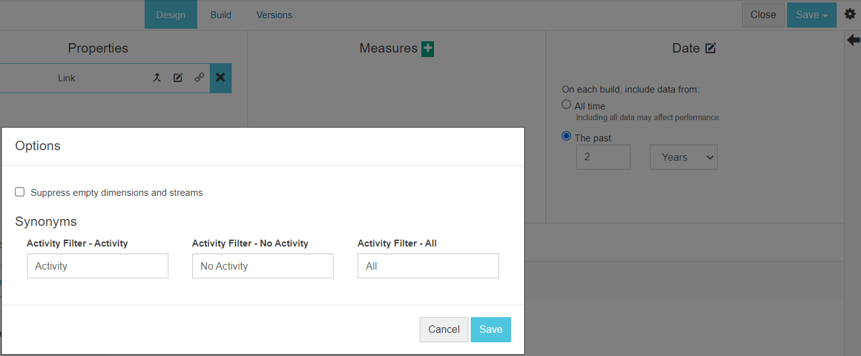Select The past radio button
Viewport: 861px width, 356px height.
pyautogui.click(x=567, y=136)
